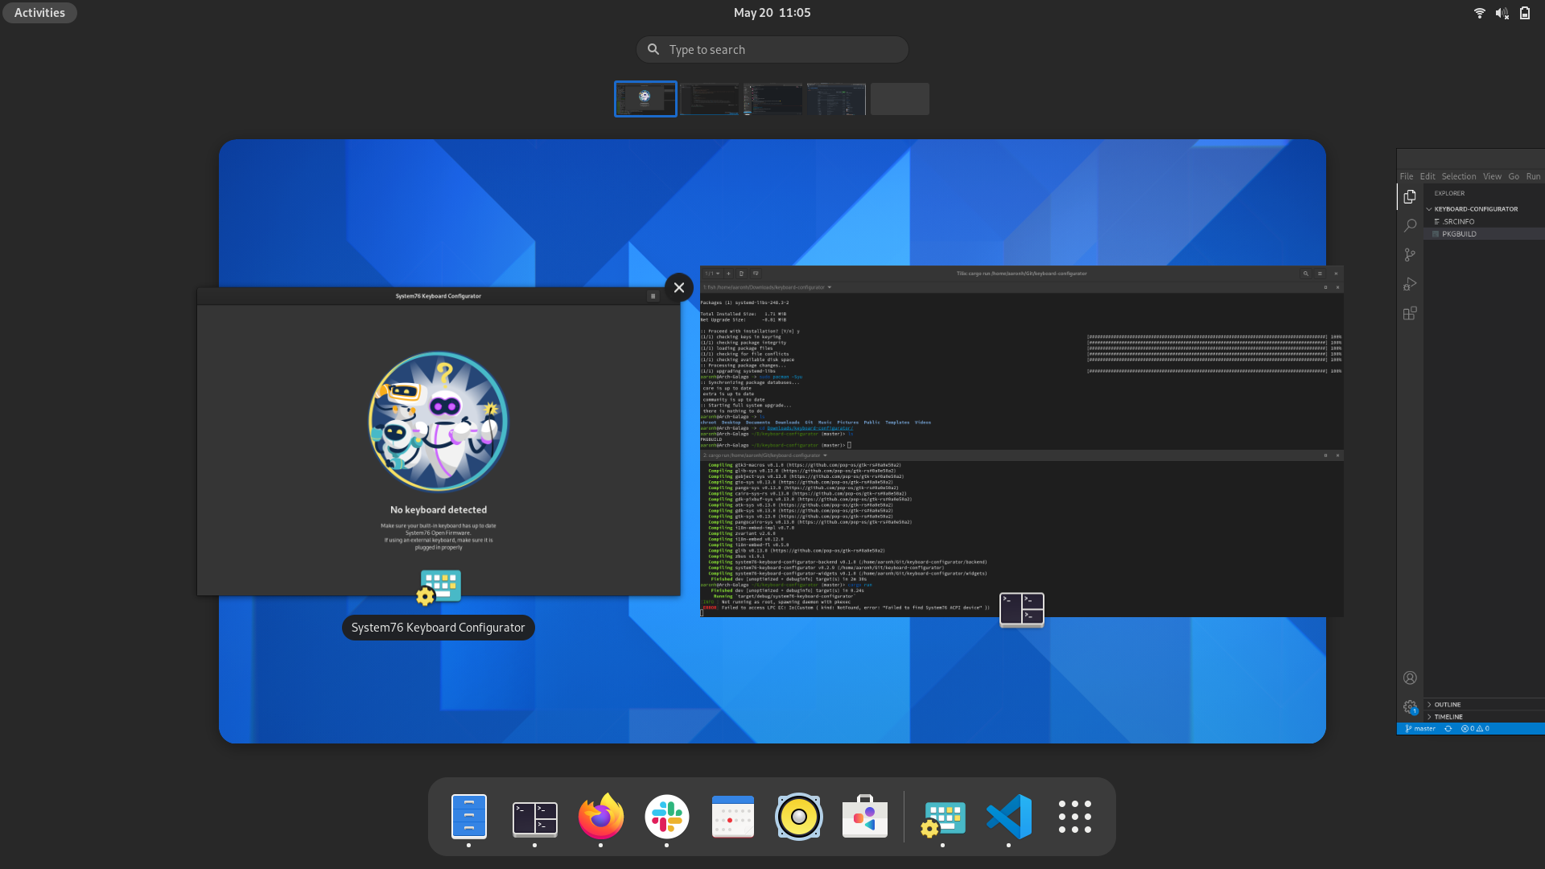This screenshot has width=1545, height=869.
Task: Click the Type to search field
Action: click(x=772, y=49)
